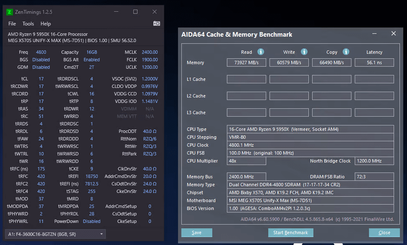Click the CPU Stepping VMR-B0 value
407x245 pixels.
310,137
